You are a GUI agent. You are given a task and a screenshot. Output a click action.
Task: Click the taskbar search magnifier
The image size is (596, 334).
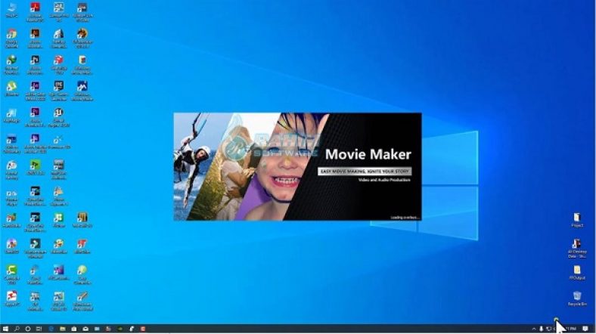pyautogui.click(x=17, y=329)
